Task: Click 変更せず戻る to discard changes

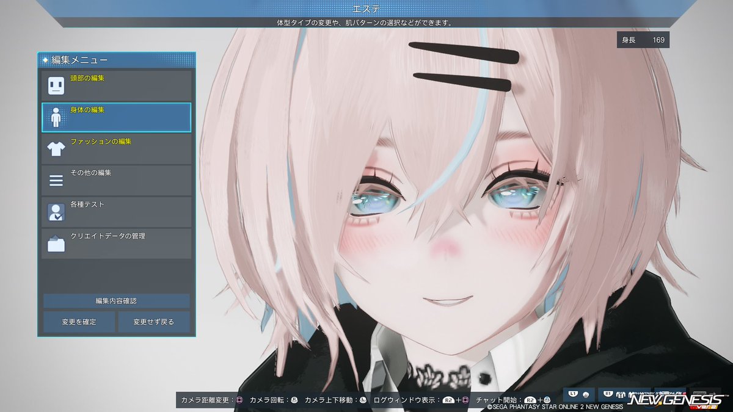Action: tap(154, 322)
